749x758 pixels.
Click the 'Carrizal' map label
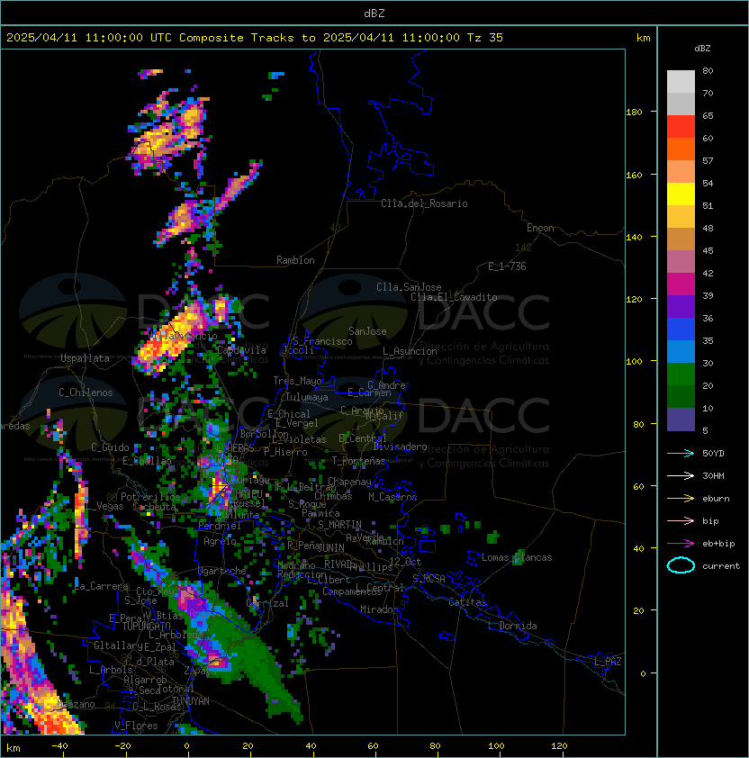(x=267, y=603)
